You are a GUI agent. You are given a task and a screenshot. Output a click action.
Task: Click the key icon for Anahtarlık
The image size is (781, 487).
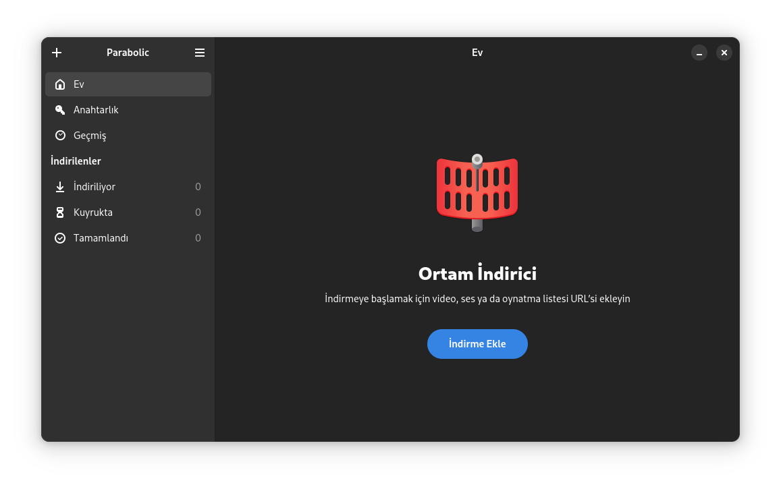coord(60,110)
